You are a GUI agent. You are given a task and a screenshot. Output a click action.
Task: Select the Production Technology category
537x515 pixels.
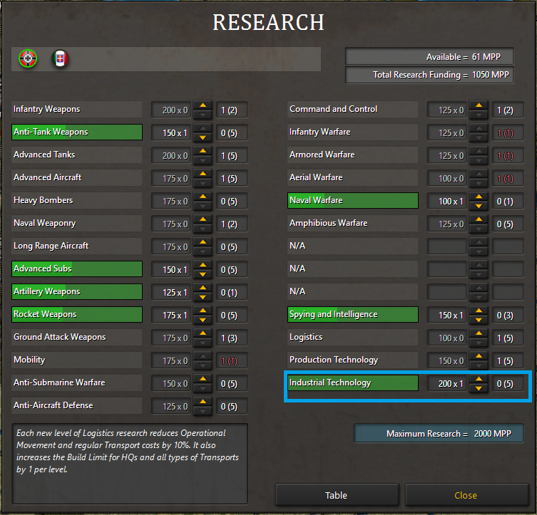point(353,360)
